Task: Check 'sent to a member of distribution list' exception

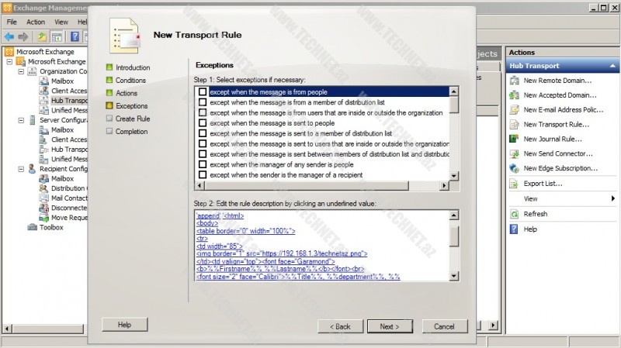Action: (x=203, y=133)
